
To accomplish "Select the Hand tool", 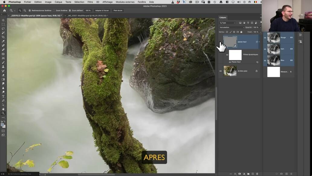I will pyautogui.click(x=3, y=109).
